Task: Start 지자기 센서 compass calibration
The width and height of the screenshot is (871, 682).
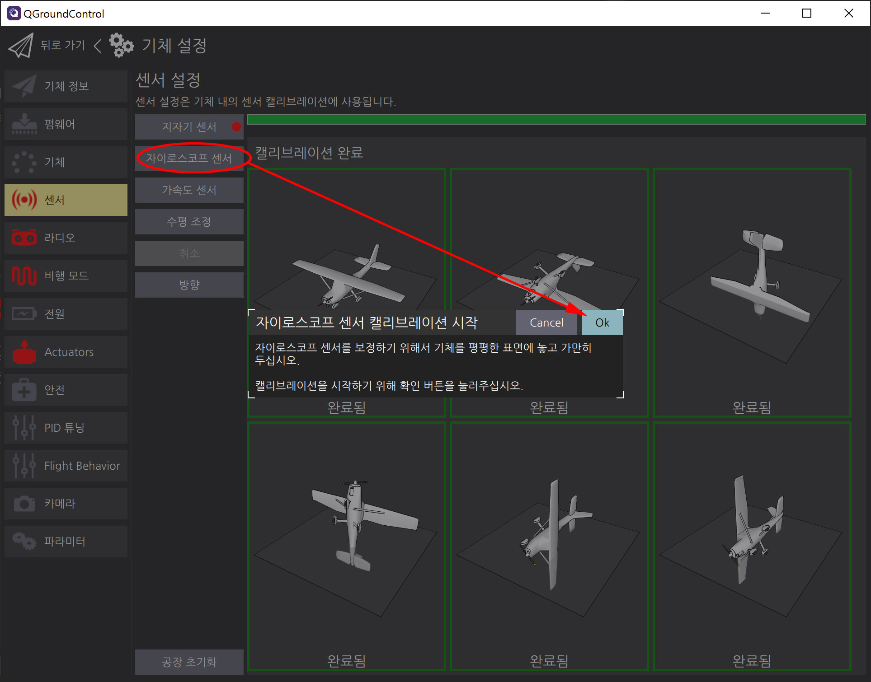Action: tap(189, 127)
